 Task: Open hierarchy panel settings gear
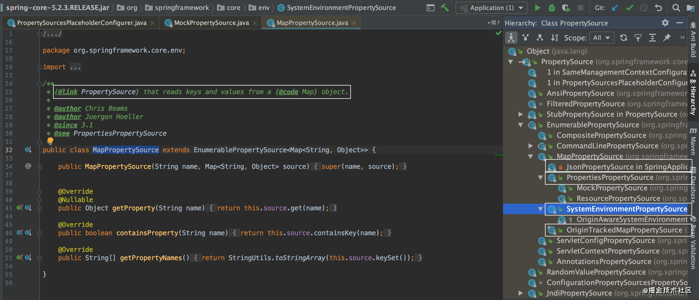tap(665, 23)
